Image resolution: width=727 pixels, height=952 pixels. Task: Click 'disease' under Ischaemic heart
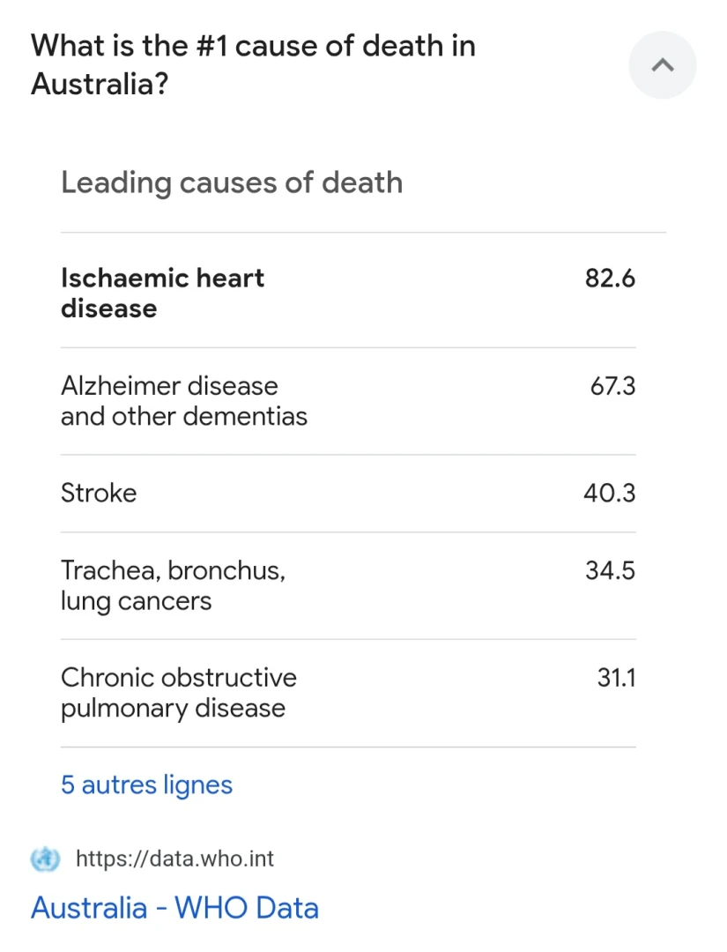pos(109,309)
